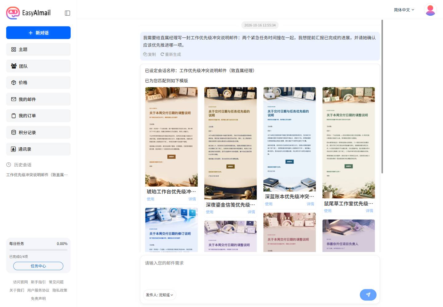This screenshot has width=443, height=307.
Task: View details of 鼠尾草工作室 template
Action: [369, 211]
